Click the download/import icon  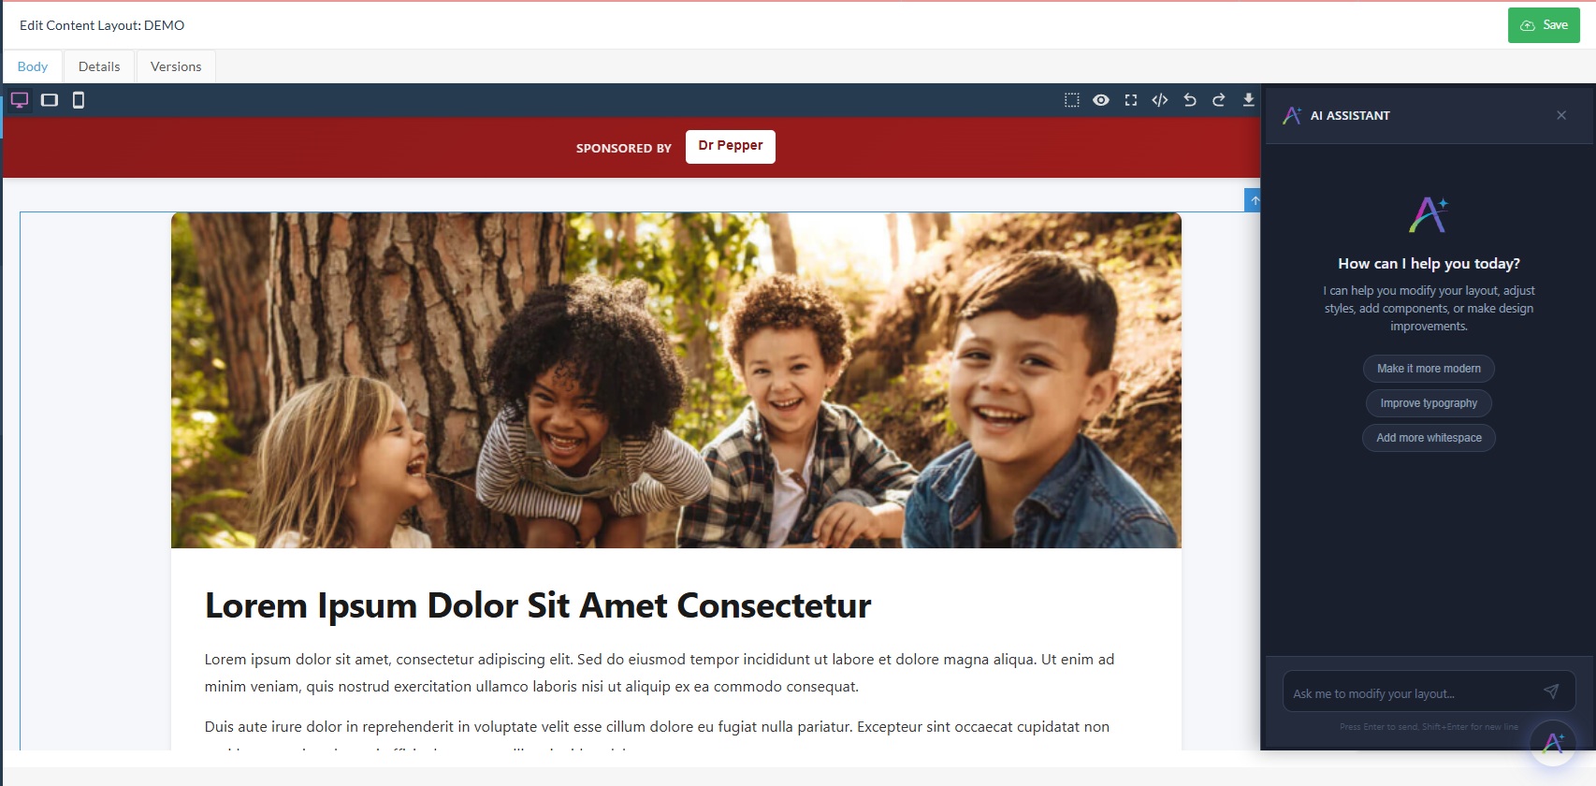pos(1248,100)
